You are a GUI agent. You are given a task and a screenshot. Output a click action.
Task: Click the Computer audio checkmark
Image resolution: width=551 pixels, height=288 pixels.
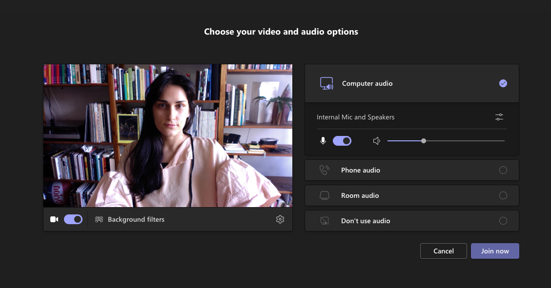(503, 83)
